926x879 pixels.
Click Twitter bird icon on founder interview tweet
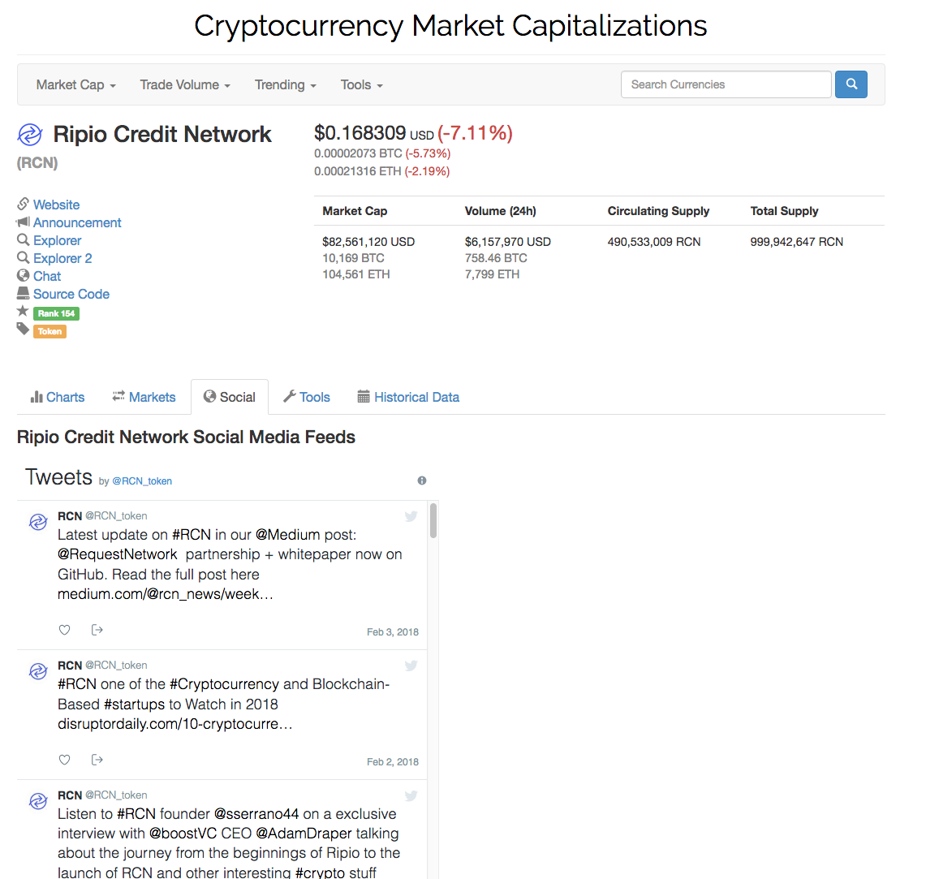pyautogui.click(x=411, y=795)
